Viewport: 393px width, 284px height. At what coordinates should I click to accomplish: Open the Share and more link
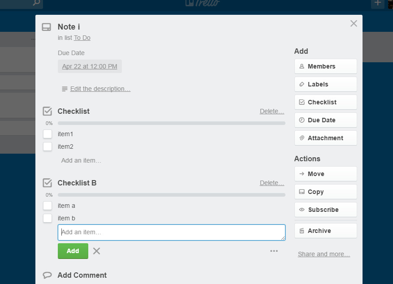pos(324,254)
